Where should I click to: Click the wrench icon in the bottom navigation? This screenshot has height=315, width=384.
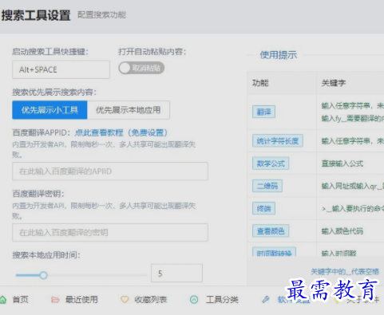[x=265, y=300]
